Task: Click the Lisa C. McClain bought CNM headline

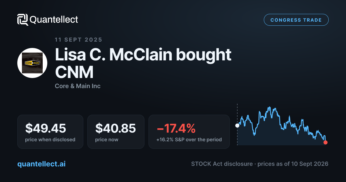Action: point(143,64)
